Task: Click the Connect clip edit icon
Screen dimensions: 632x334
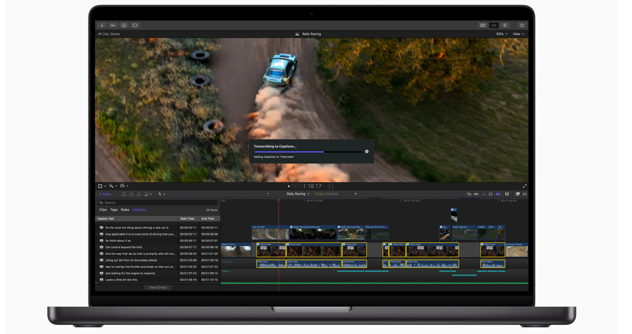Action: (x=124, y=194)
